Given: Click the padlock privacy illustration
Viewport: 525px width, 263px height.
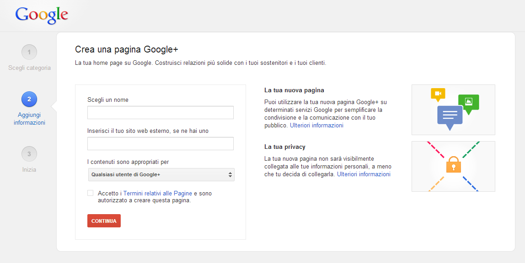Looking at the screenshot, I should 453,166.
